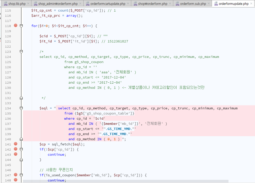This screenshot has height=183, width=255.
Task: Toggle the breakpoint on line 148
Action: coord(16,180)
